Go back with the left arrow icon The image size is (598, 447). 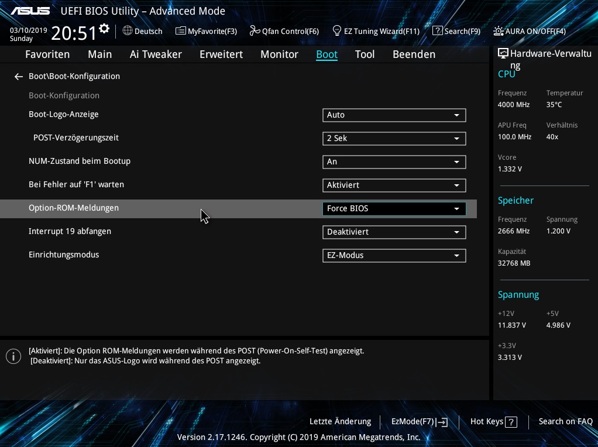click(x=18, y=77)
